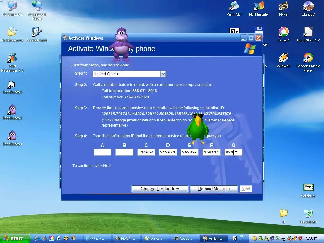Open the My Computer desktop icon

coord(12,9)
